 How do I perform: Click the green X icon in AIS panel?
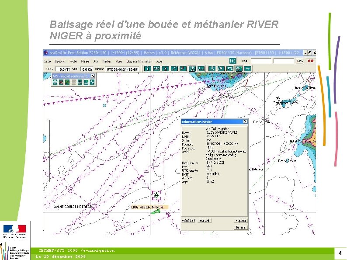67,82
